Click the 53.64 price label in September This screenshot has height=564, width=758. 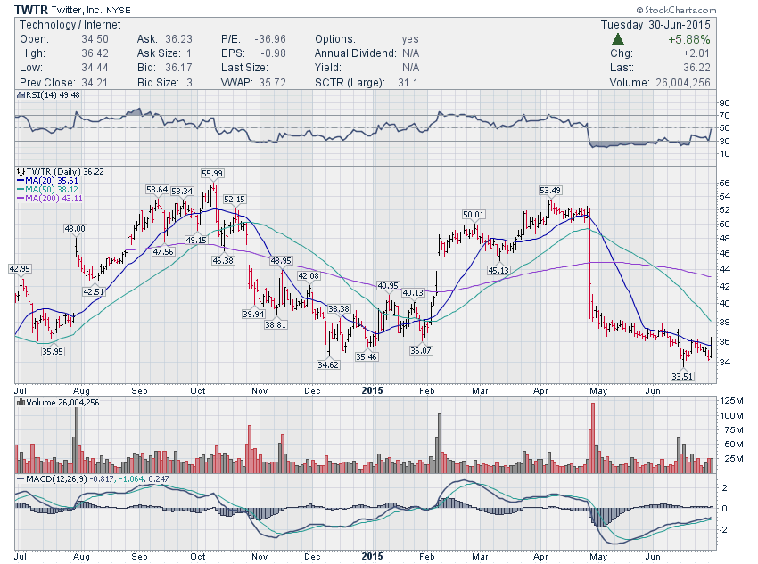(x=157, y=189)
